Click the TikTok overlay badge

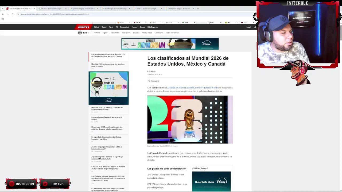pos(55,184)
